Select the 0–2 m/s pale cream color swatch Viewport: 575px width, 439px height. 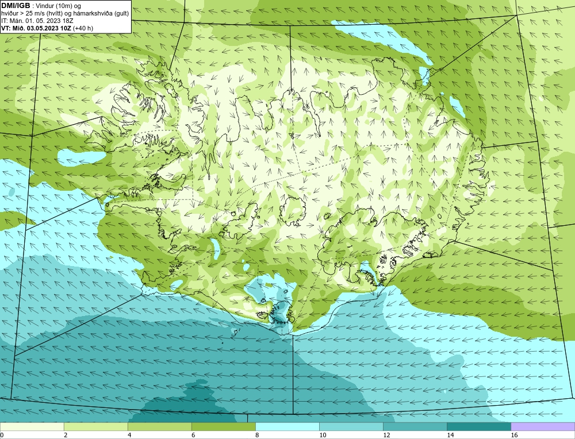32,426
